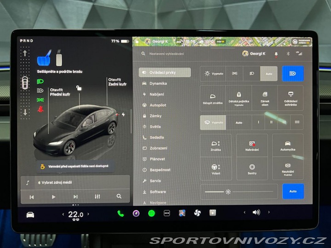The image size is (331, 248).
Task: Open the all apps three-dots icon
Action: pos(167,213)
